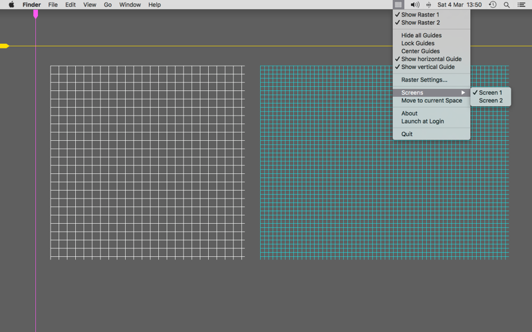The image size is (532, 332).
Task: Choose Lock Guides
Action: [432, 43]
